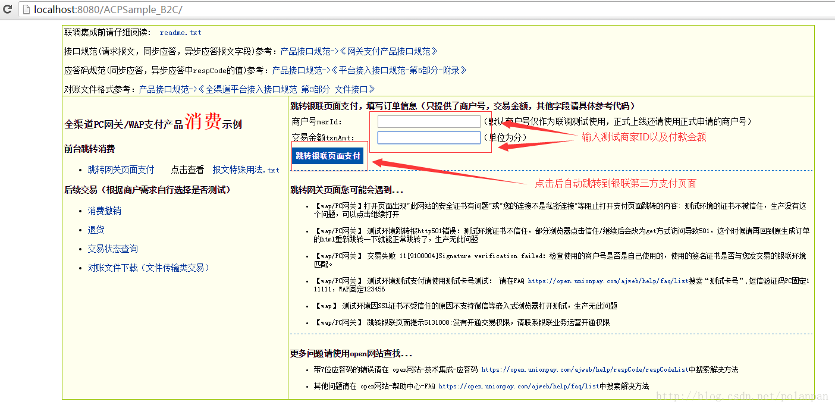Click 后续交易（根据商户需求自行选择是否测试） heading

(147, 190)
